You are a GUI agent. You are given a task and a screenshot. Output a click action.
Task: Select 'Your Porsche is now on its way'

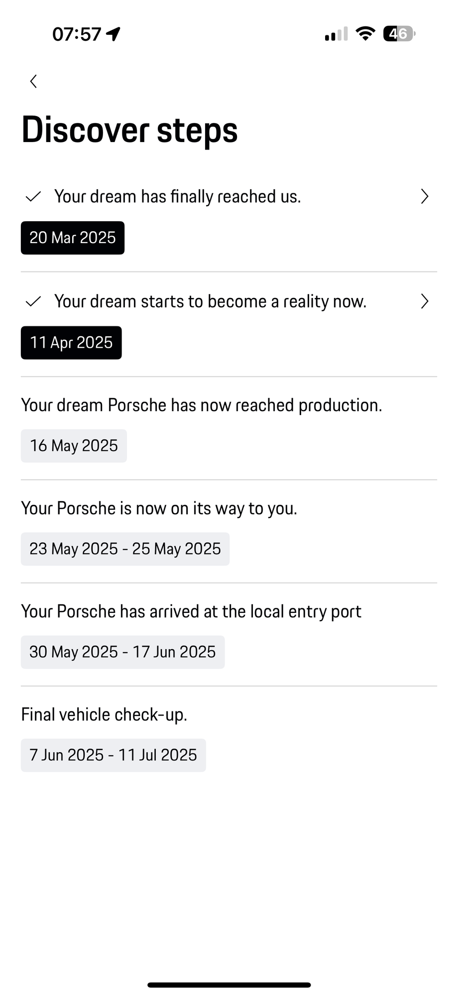pos(159,508)
